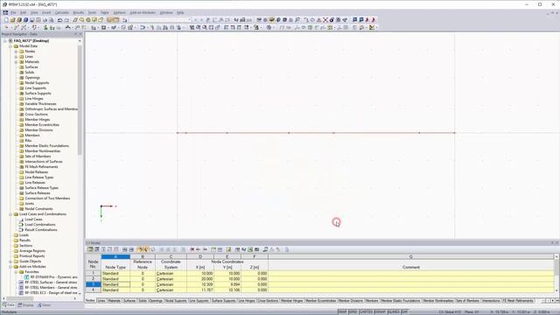The height and width of the screenshot is (315, 560).
Task: Open the Add-on Modules menu
Action: tap(143, 12)
